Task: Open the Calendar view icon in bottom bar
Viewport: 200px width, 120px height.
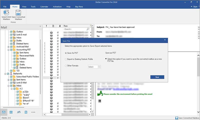Action: (x=11, y=112)
